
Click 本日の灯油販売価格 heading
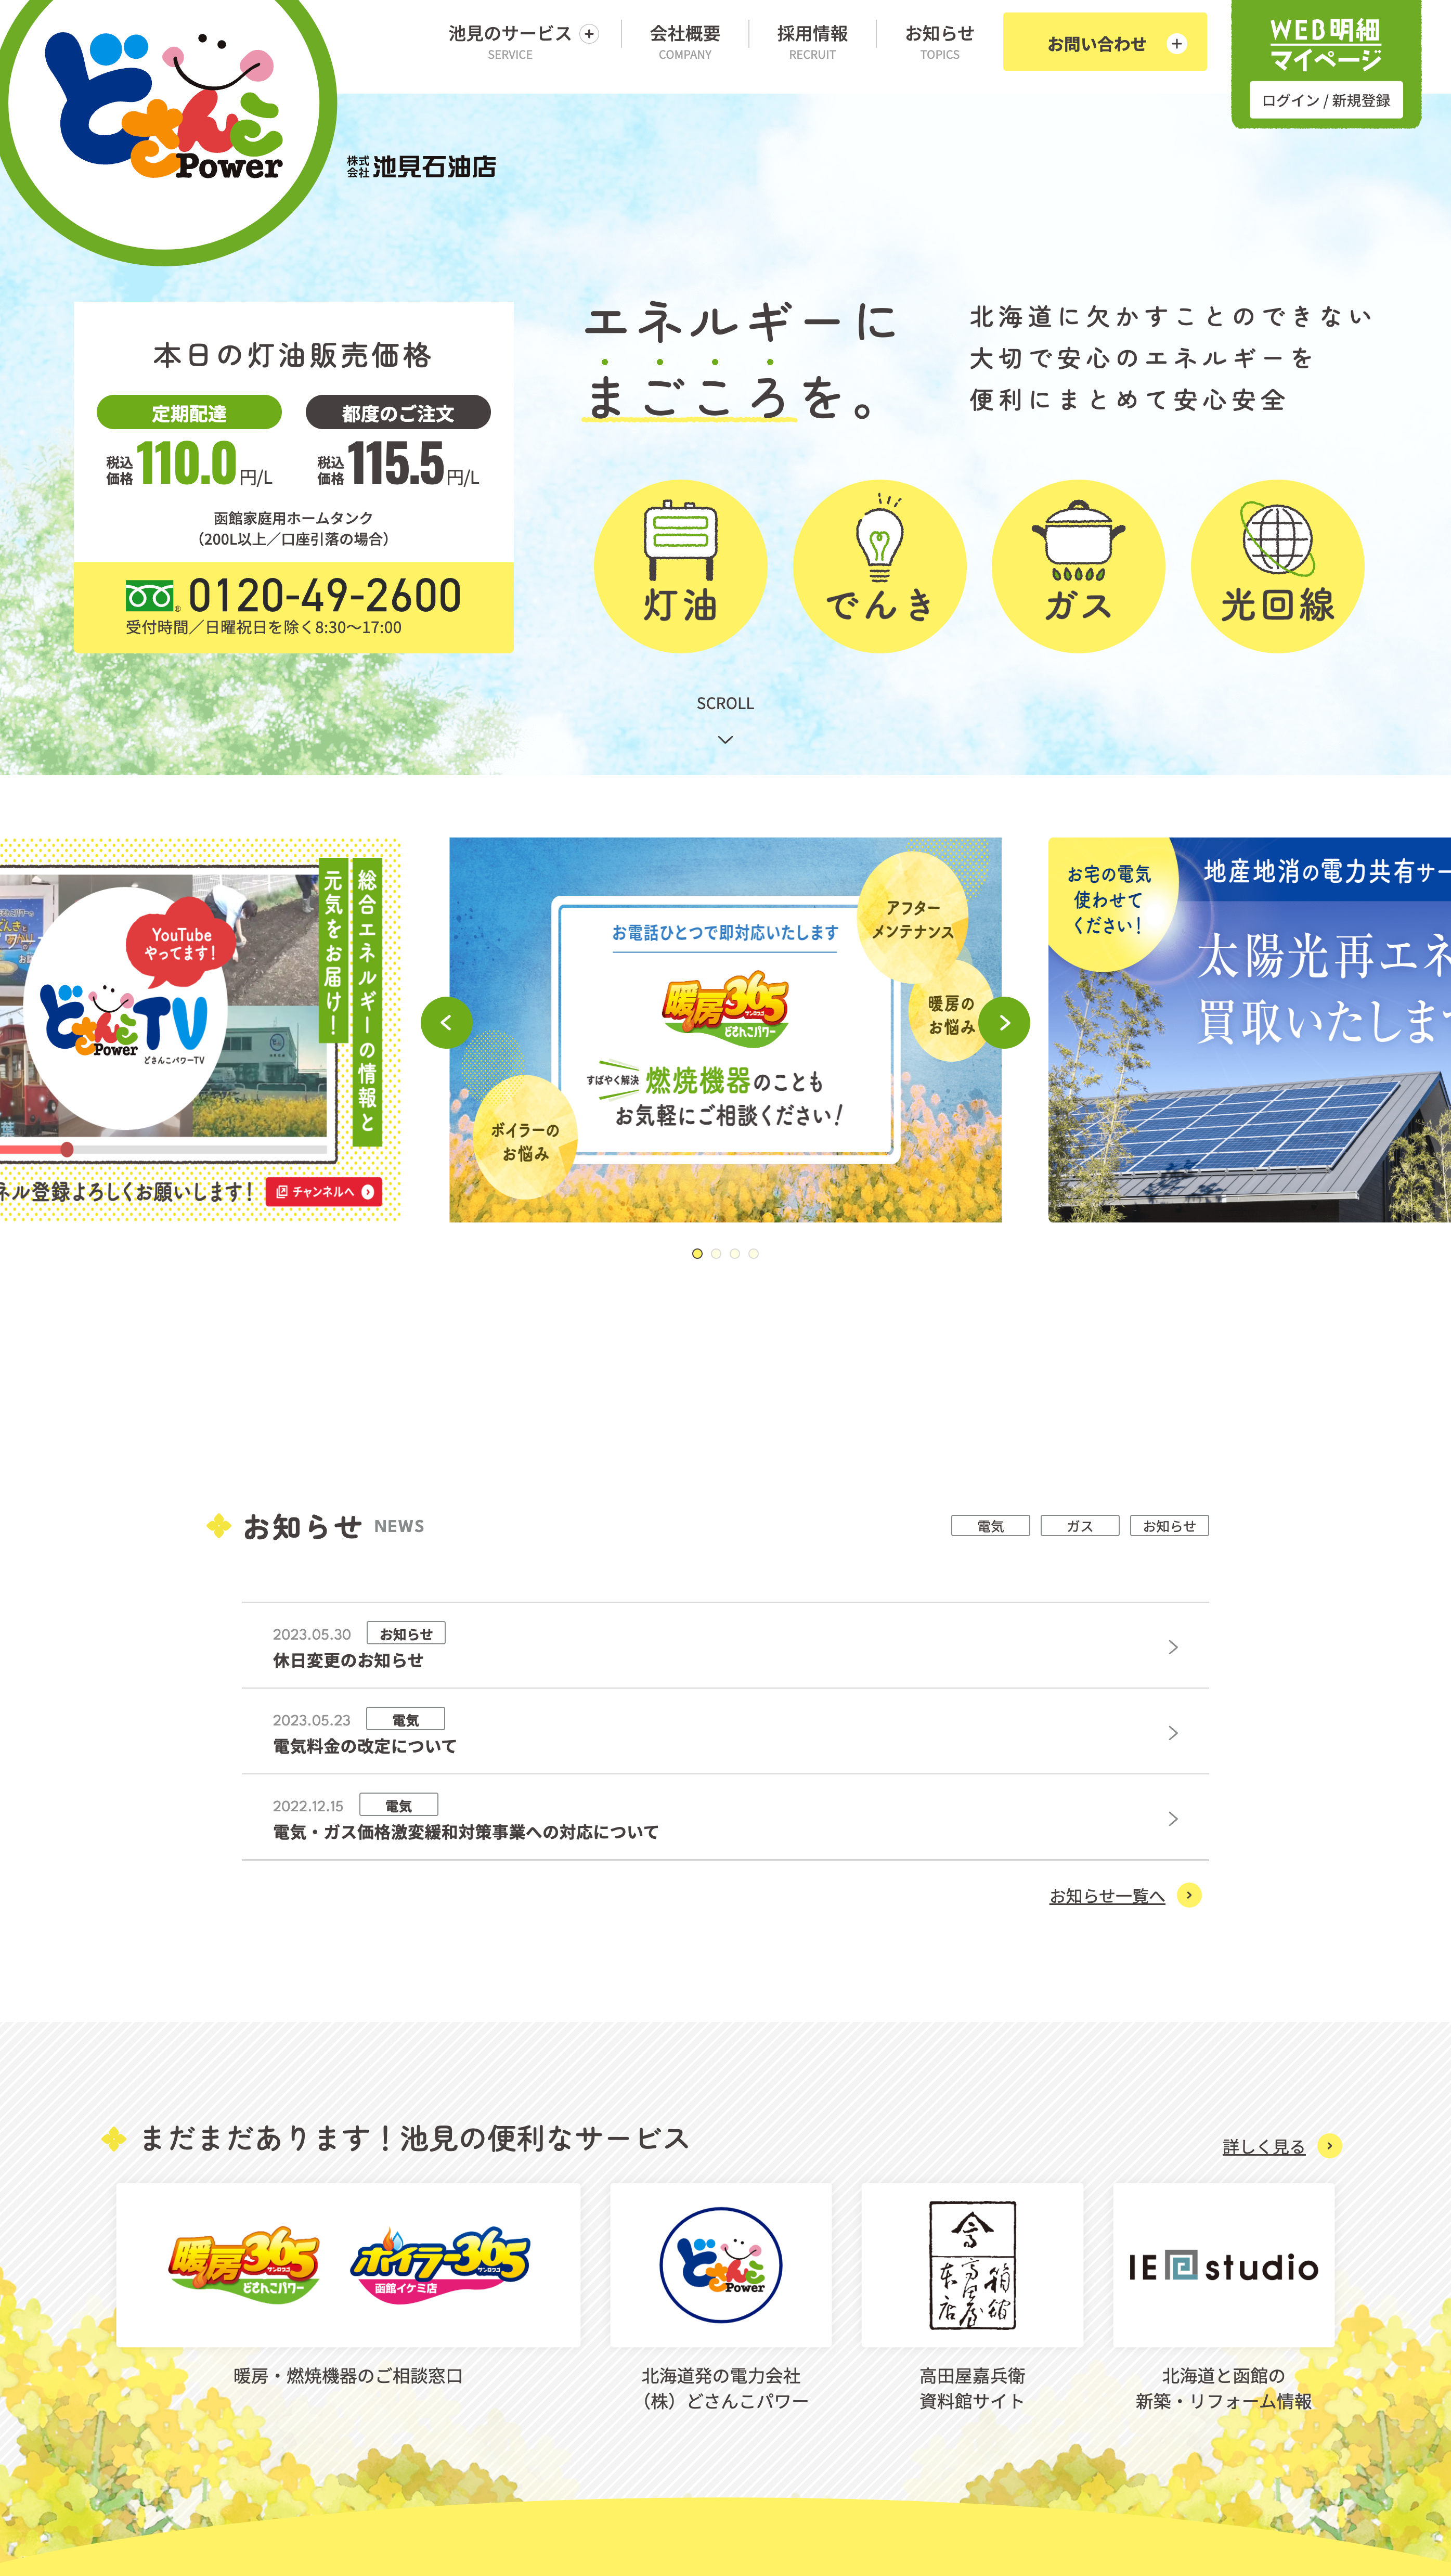click(x=293, y=355)
